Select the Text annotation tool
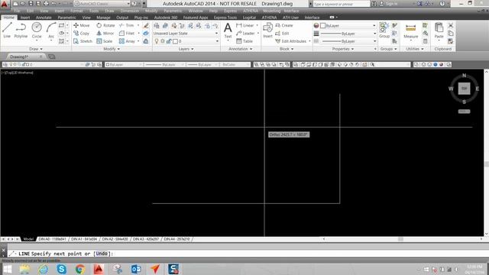489x275 pixels. coord(228,31)
